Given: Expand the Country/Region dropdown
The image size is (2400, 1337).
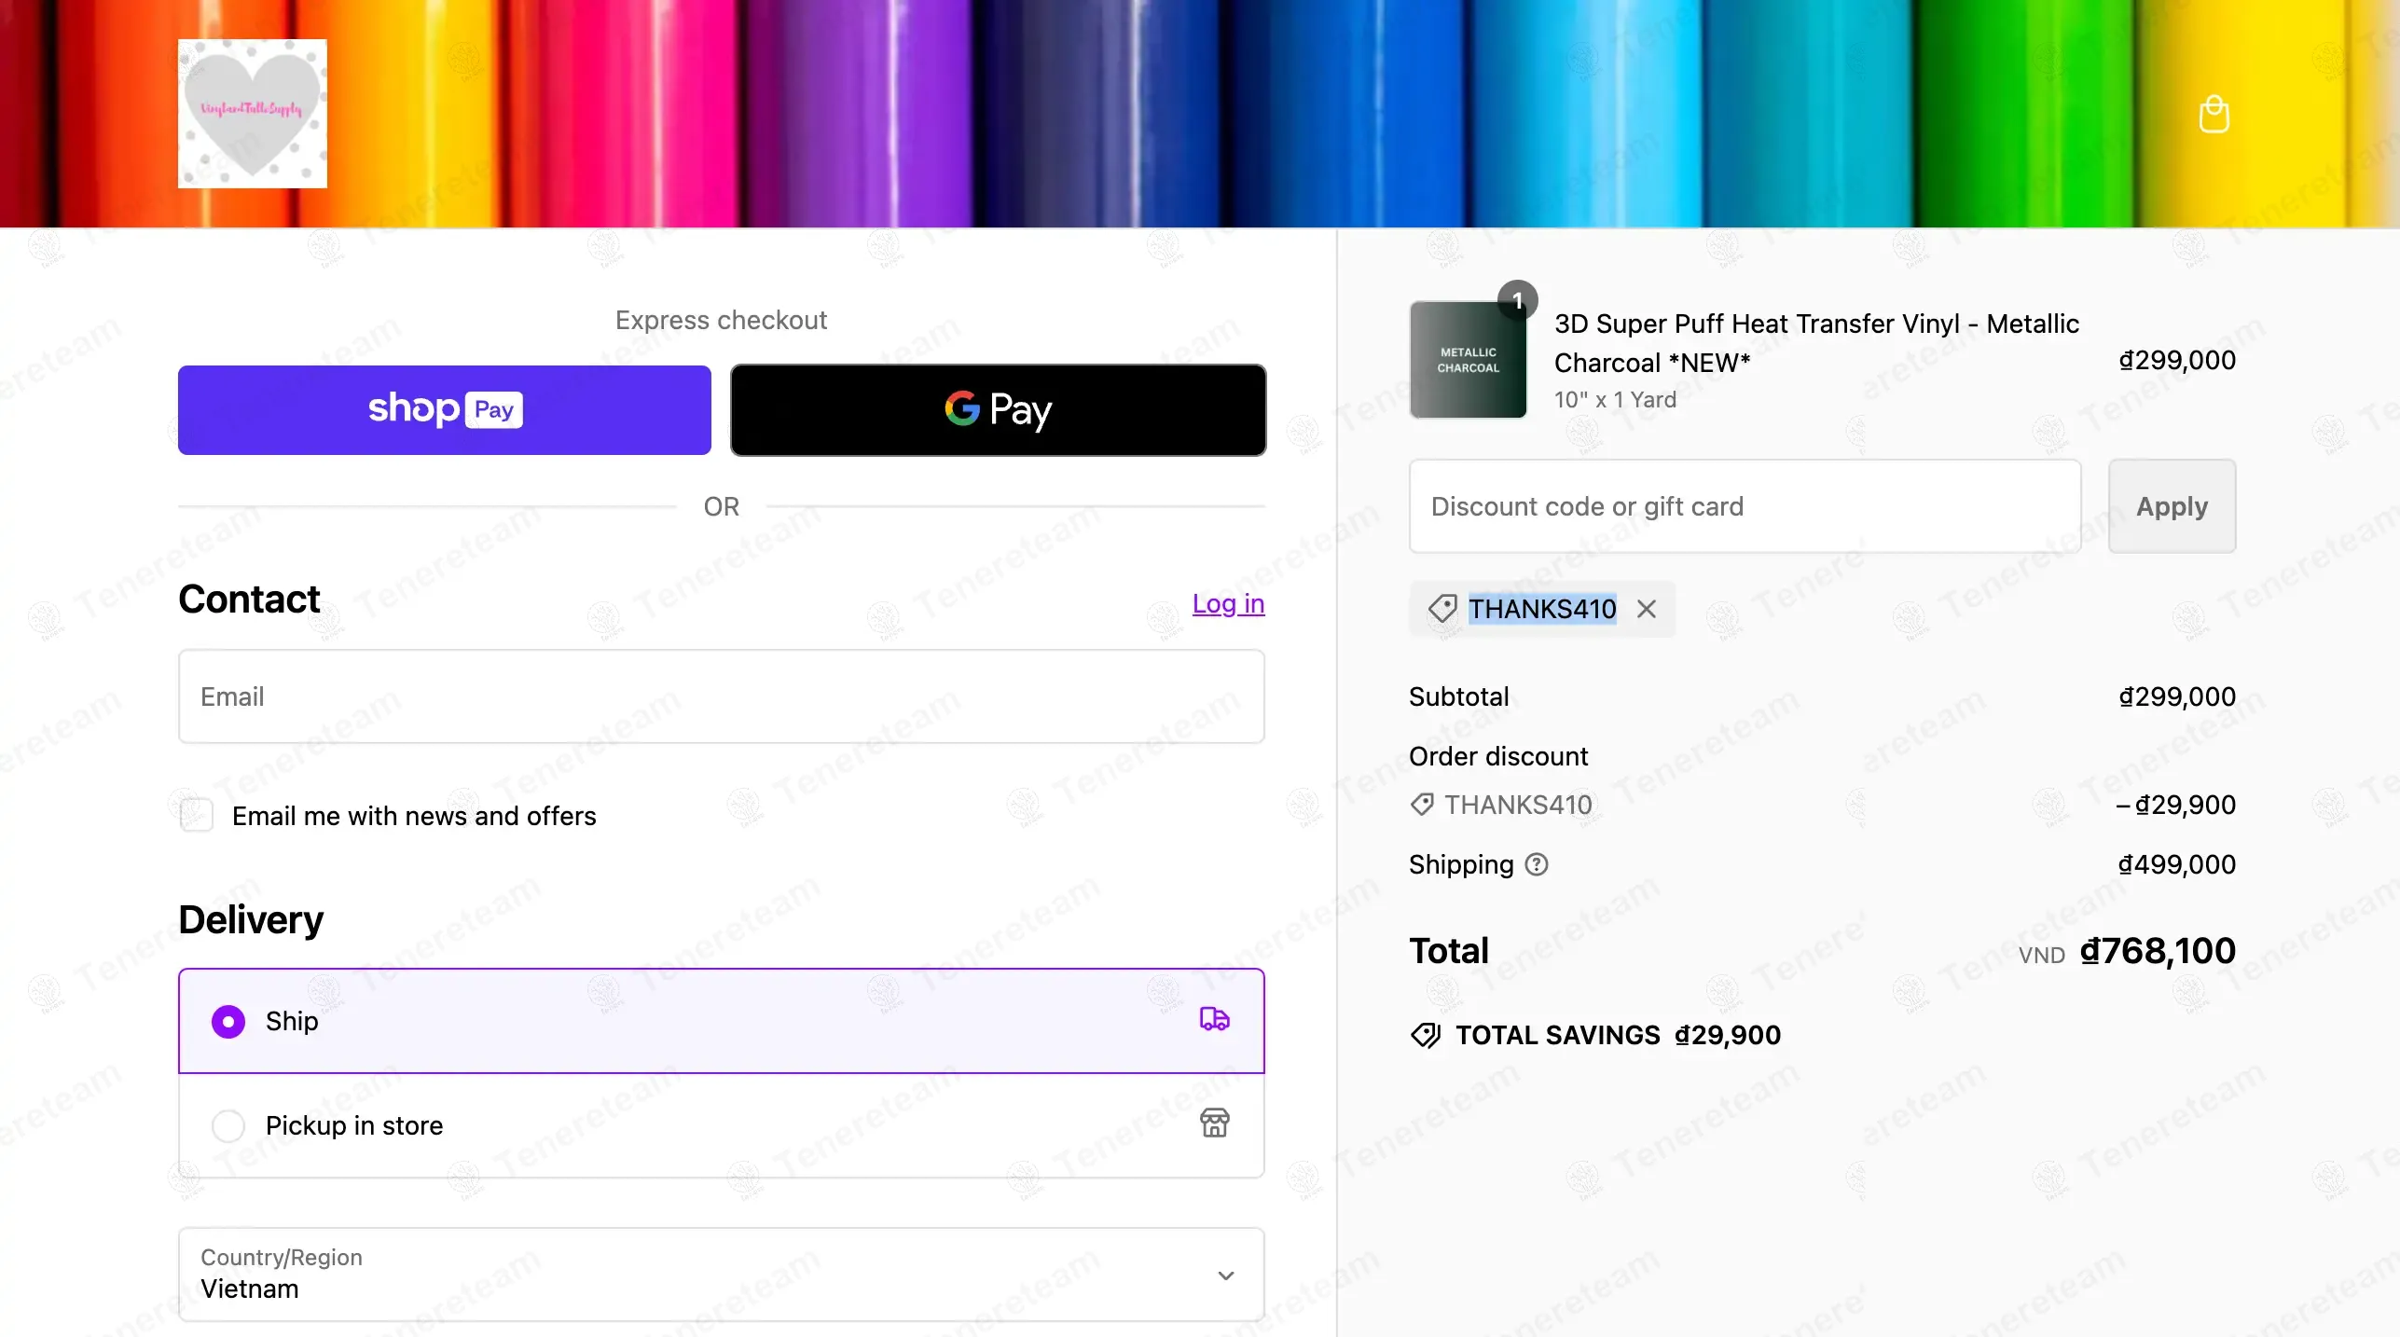Looking at the screenshot, I should [721, 1274].
